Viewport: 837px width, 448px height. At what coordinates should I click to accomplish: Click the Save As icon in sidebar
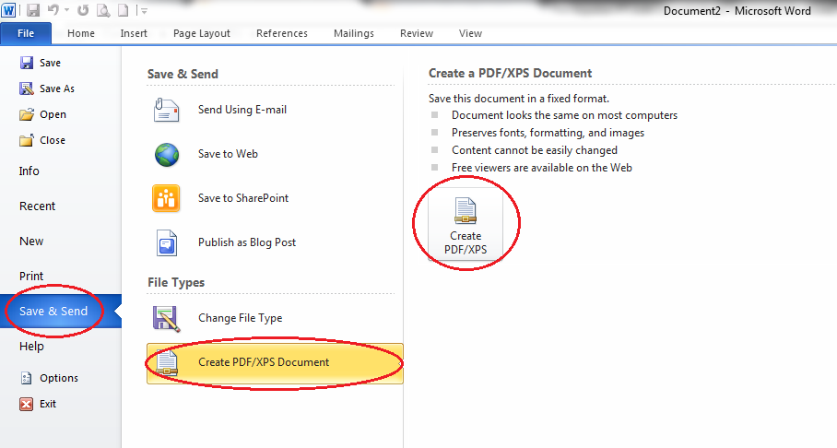27,88
